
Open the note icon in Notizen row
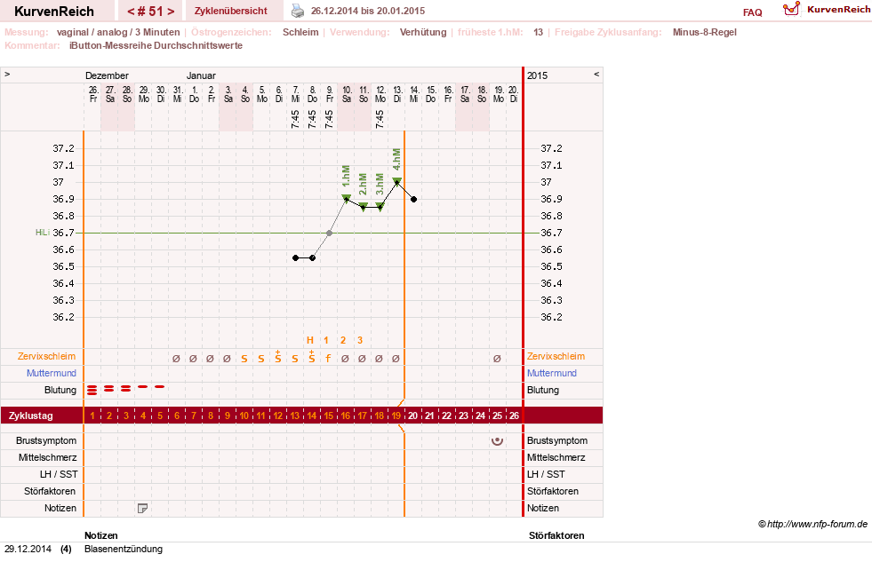(142, 508)
